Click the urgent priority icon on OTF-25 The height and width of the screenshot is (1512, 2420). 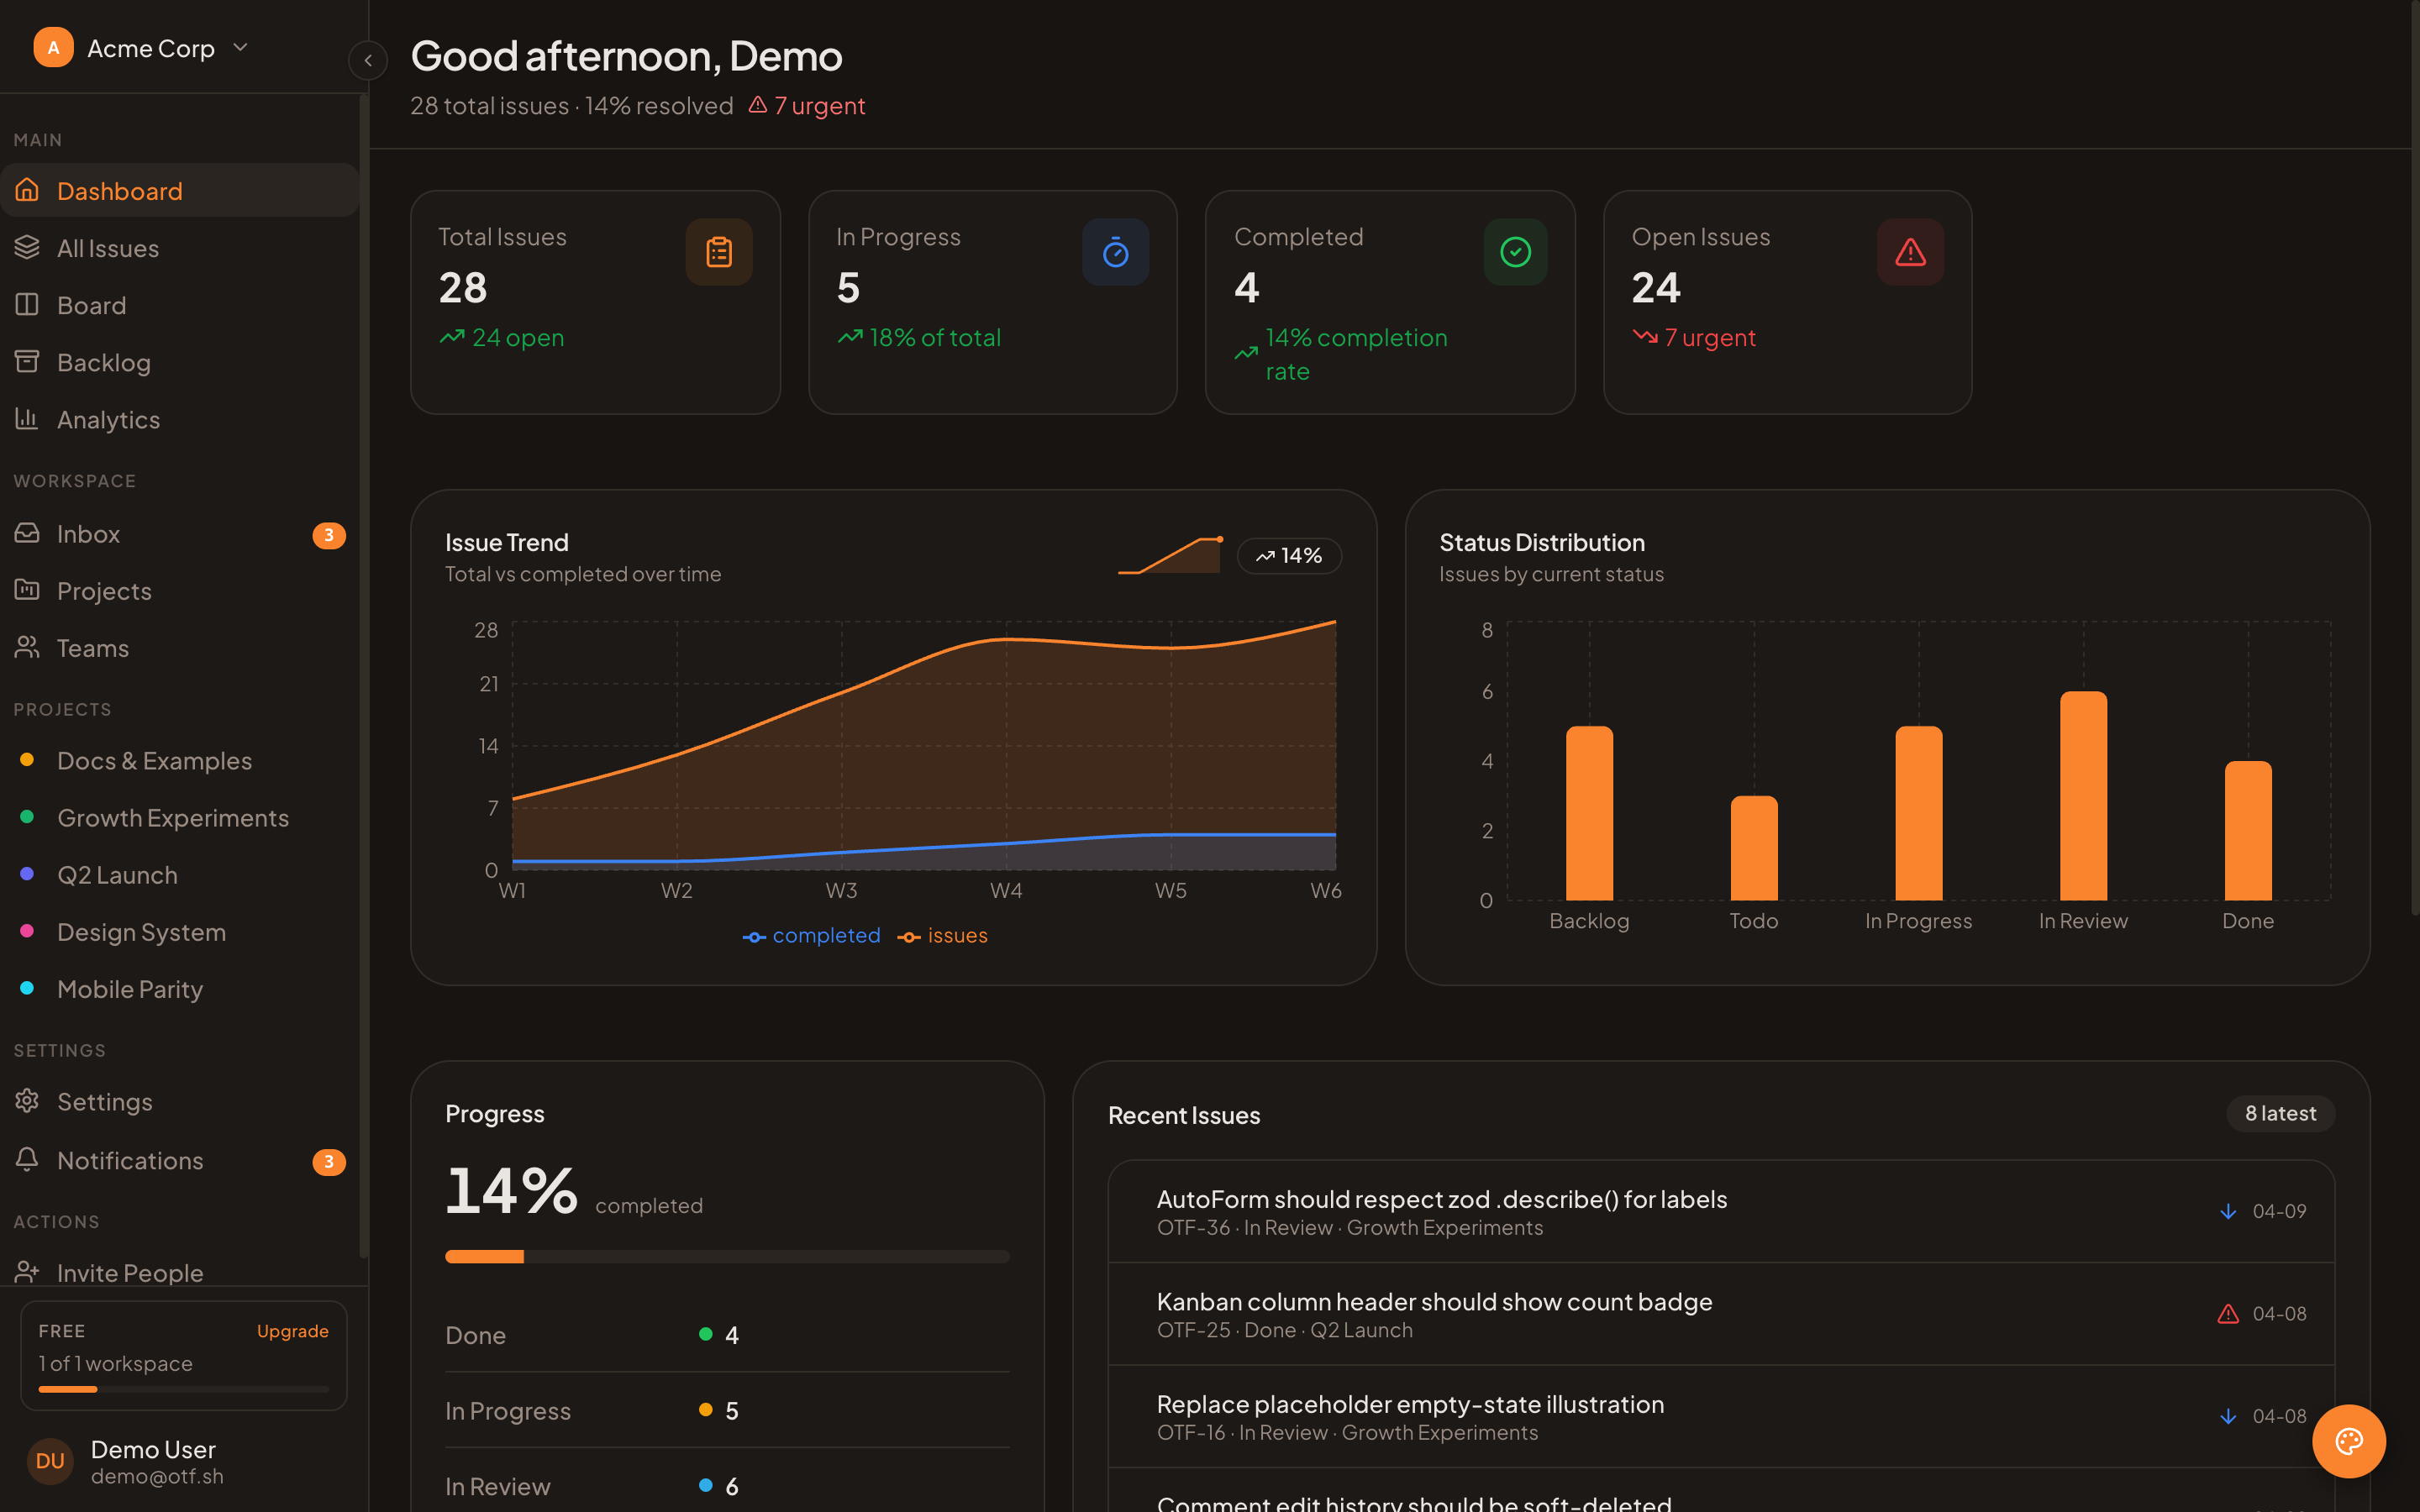(2227, 1314)
